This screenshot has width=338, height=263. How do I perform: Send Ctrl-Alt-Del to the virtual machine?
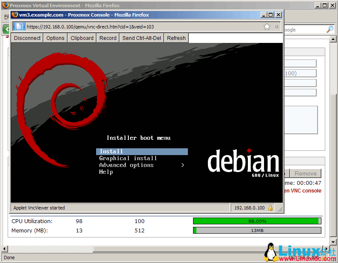pos(142,38)
